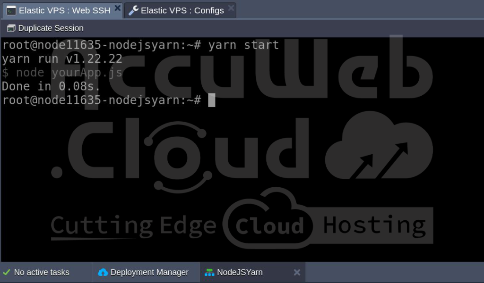Click the terminal icon on Web SSH tab
484x283 pixels.
[x=10, y=10]
